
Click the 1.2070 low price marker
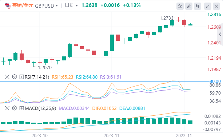(45, 67)
